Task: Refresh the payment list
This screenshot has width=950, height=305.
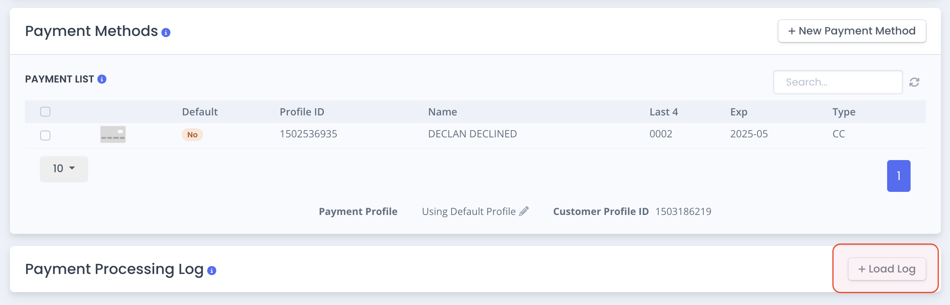Action: click(914, 82)
